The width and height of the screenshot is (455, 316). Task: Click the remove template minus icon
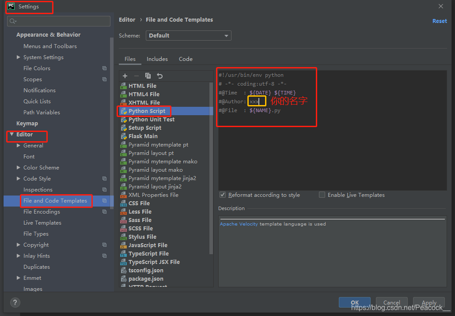pos(136,76)
